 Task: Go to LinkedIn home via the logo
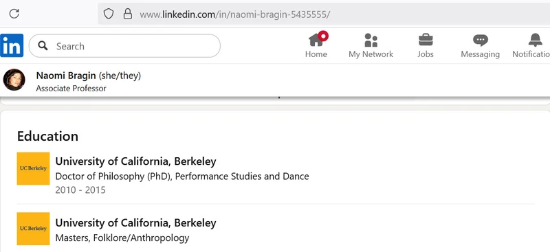pos(12,45)
